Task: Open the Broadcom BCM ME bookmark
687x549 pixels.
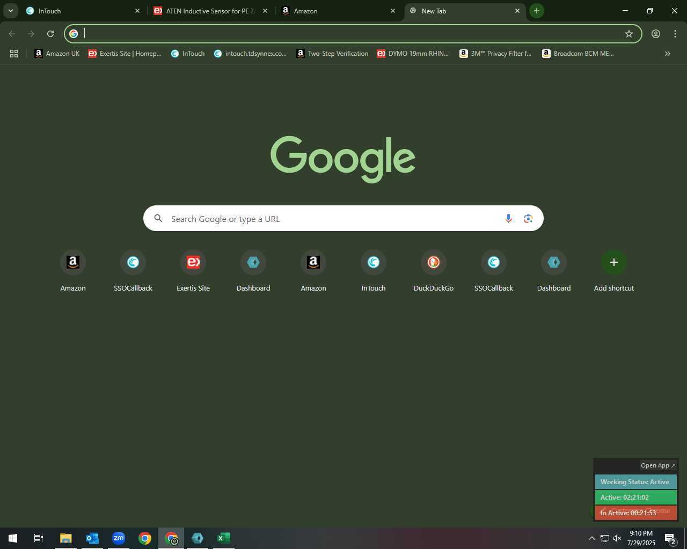Action: (578, 54)
